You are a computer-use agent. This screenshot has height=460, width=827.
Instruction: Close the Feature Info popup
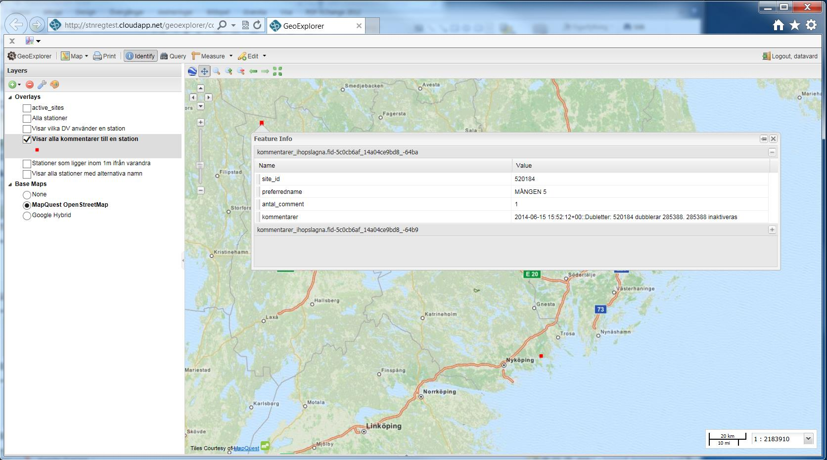coord(773,139)
